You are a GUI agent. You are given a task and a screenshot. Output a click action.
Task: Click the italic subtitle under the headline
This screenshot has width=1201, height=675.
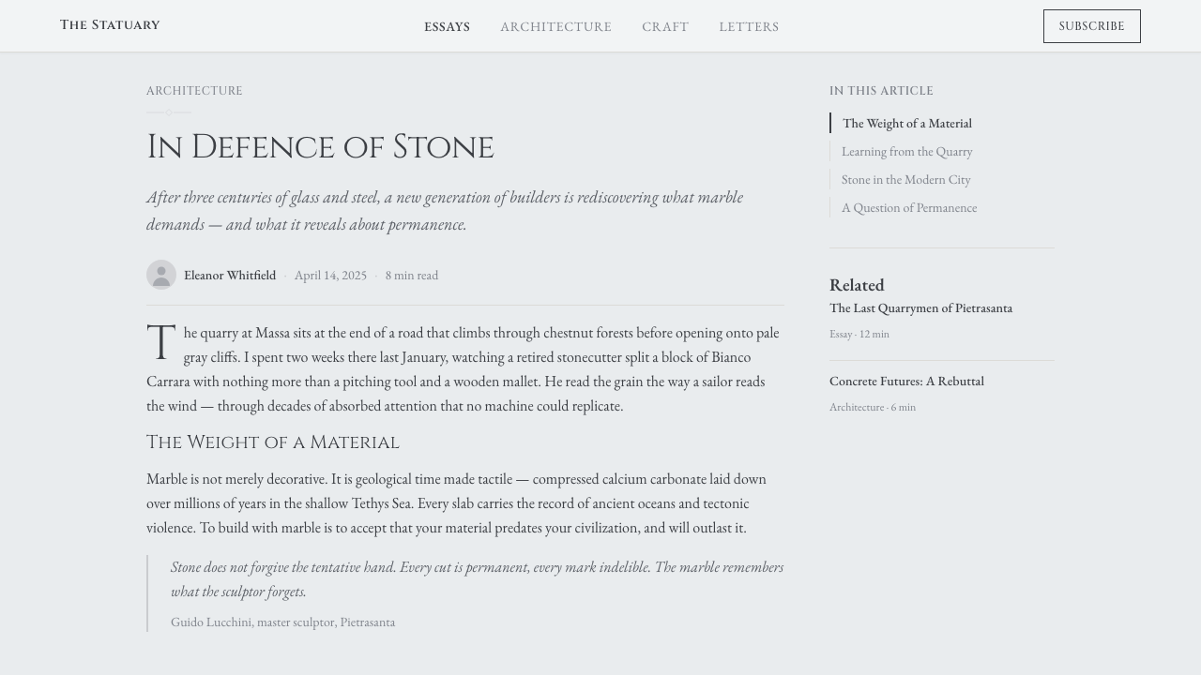(x=445, y=211)
